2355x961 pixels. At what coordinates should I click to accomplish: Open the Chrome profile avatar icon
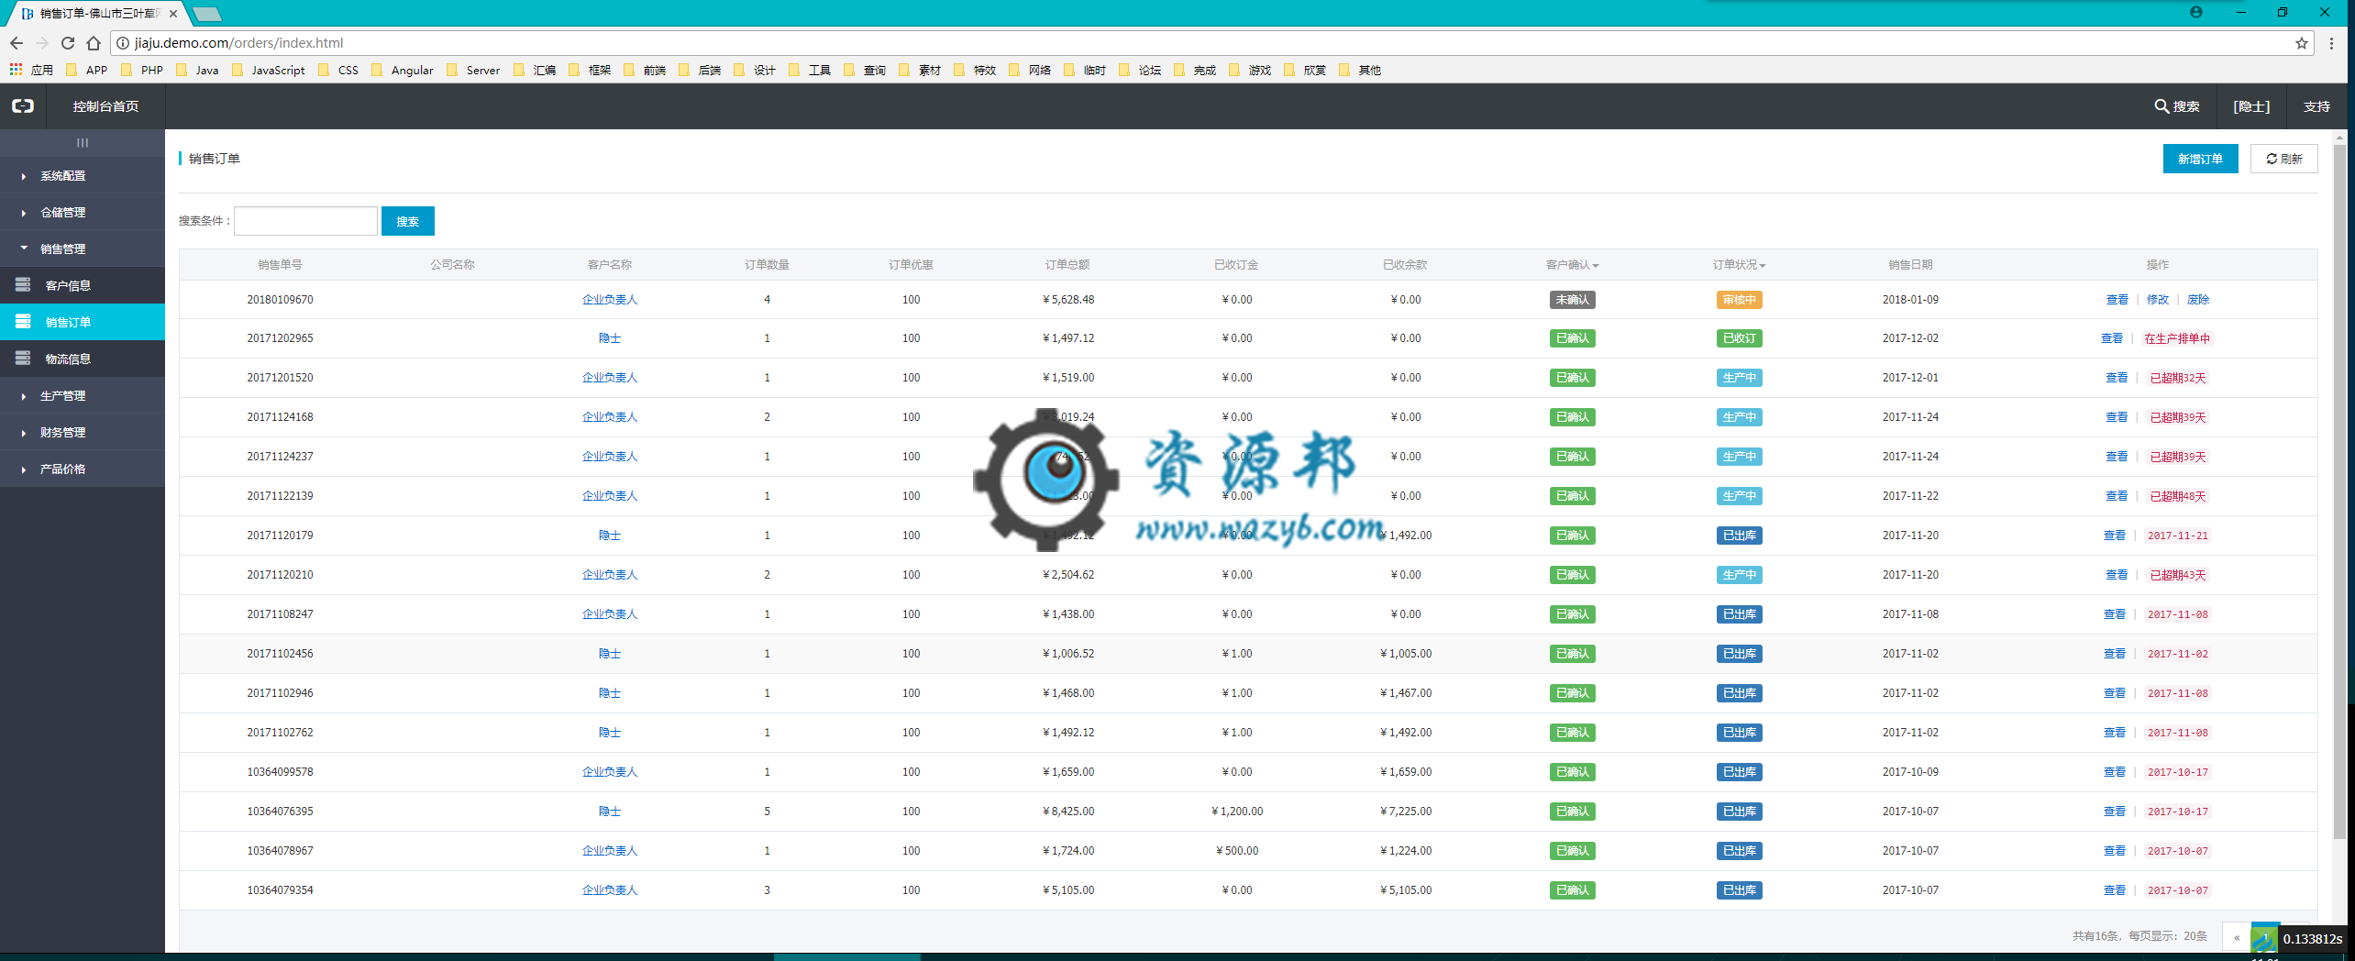click(x=2196, y=13)
